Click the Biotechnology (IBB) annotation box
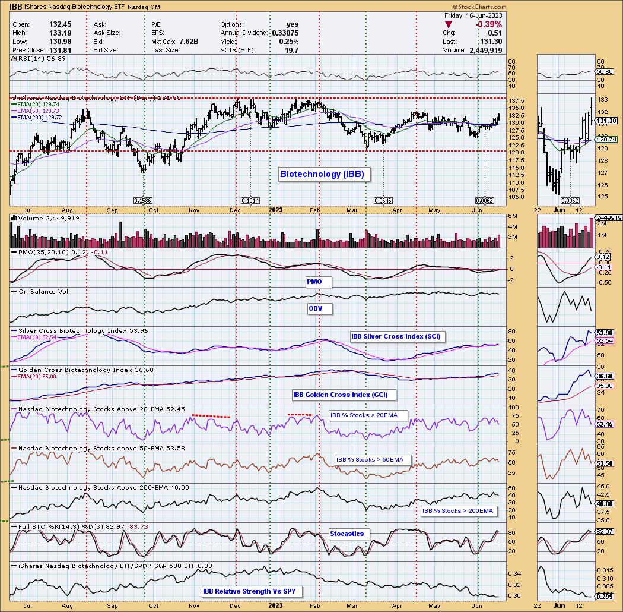 [x=324, y=174]
